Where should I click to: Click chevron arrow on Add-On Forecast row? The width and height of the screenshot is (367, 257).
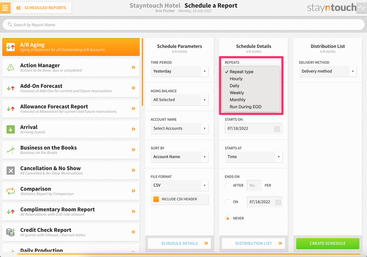coord(133,88)
